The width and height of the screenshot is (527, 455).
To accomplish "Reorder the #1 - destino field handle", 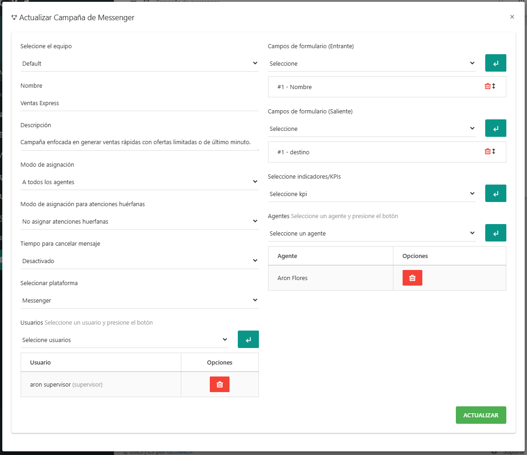I will click(x=494, y=152).
